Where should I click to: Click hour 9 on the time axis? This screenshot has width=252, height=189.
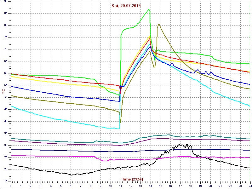click(100, 186)
